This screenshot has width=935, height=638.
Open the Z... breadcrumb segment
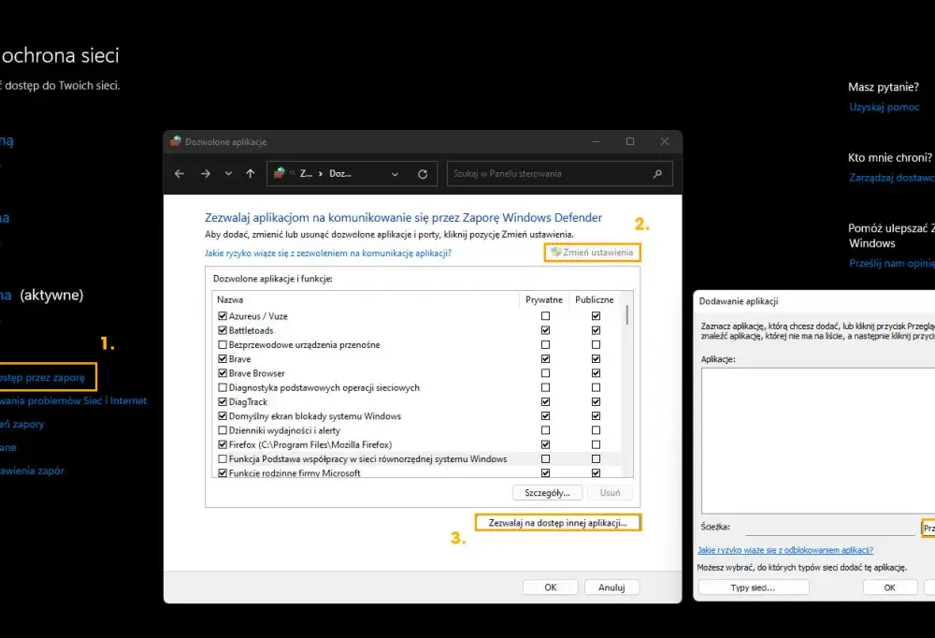pos(306,174)
